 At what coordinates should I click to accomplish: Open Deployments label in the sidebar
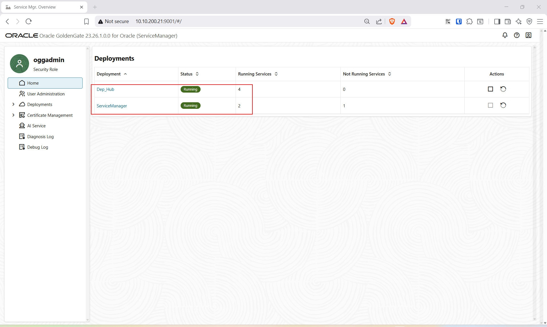40,105
